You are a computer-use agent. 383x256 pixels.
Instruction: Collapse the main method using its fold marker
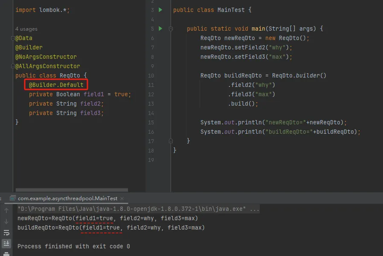pyautogui.click(x=170, y=29)
